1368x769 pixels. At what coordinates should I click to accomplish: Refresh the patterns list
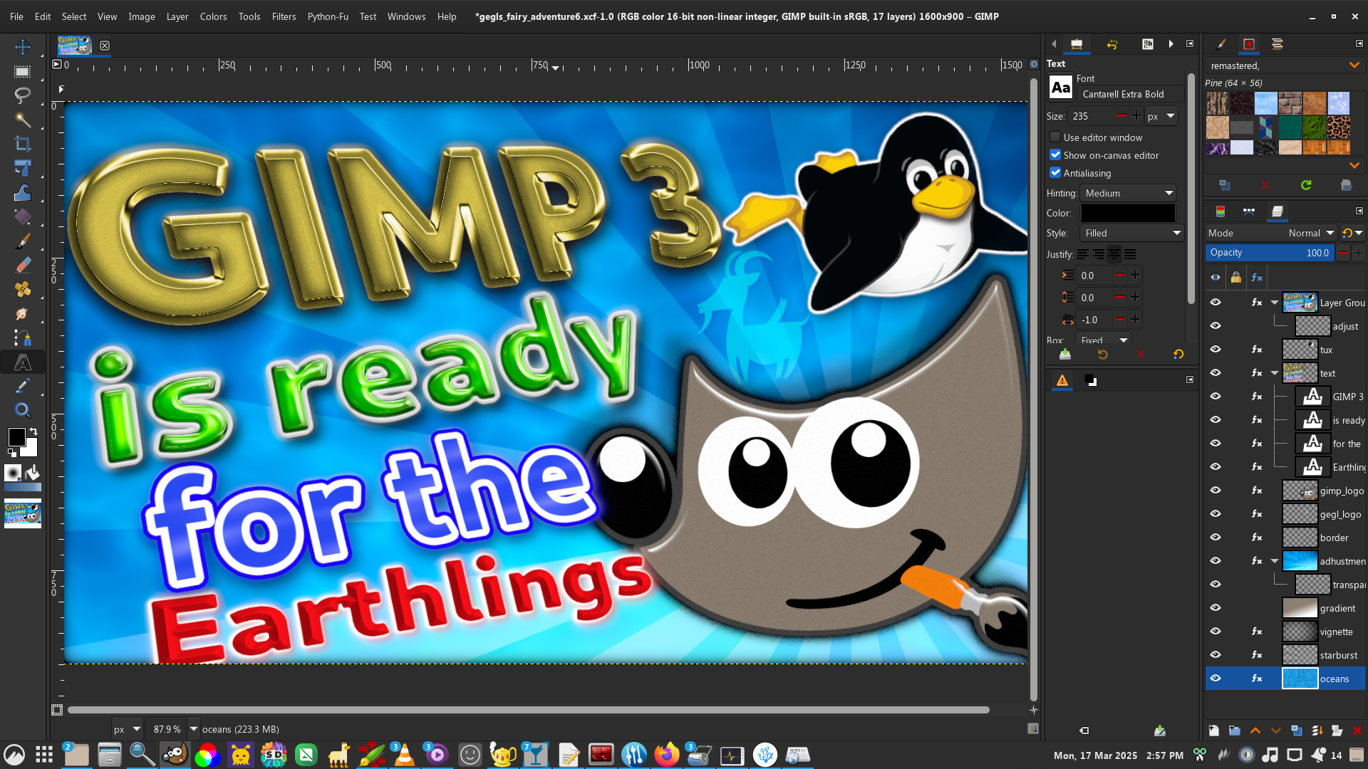(x=1306, y=185)
